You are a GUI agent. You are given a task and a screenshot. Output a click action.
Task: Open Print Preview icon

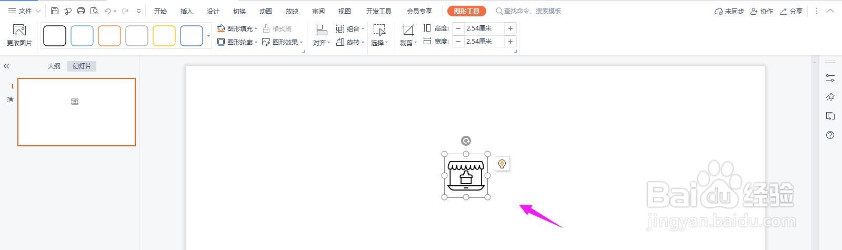point(94,11)
